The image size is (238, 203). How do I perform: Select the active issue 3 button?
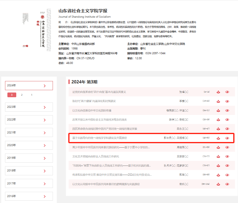click(12, 95)
